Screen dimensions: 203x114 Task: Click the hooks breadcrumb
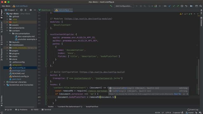pos(51,107)
